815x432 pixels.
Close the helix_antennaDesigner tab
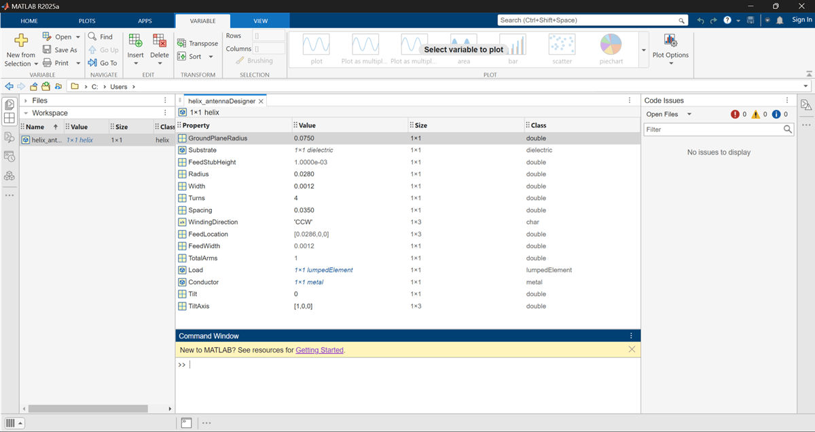click(261, 101)
